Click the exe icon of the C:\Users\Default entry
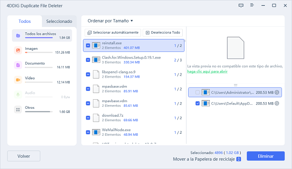The width and height of the screenshot is (292, 169). (206, 103)
